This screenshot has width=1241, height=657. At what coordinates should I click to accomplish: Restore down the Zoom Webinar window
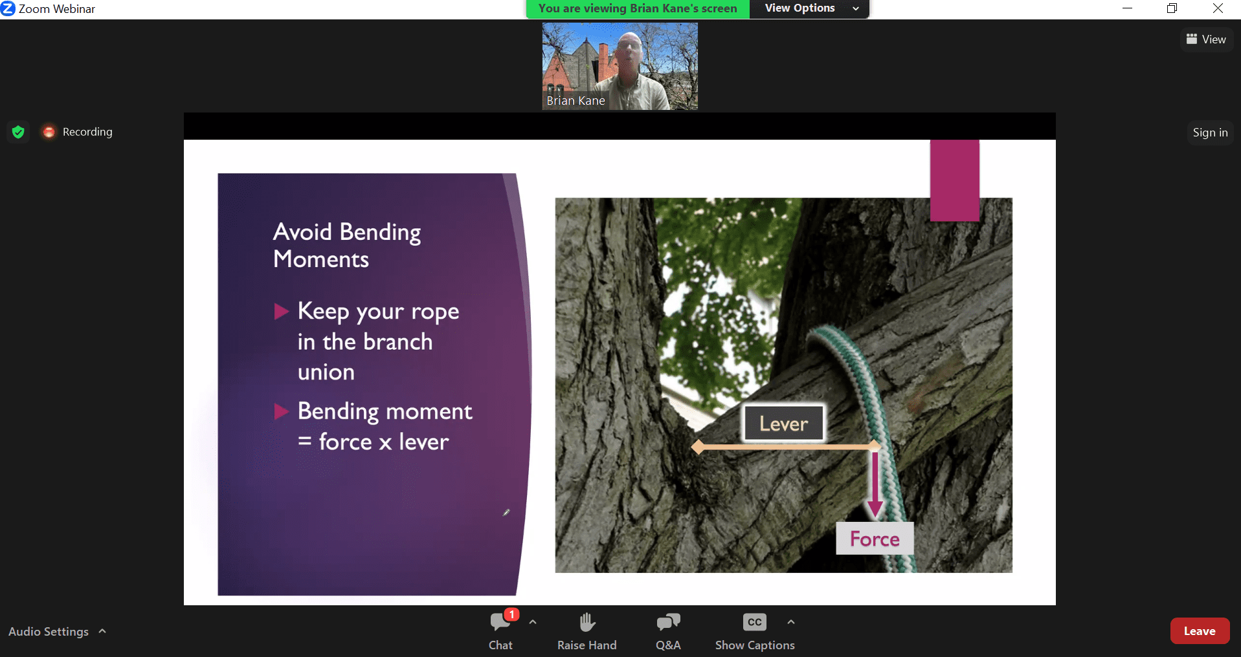(x=1172, y=8)
